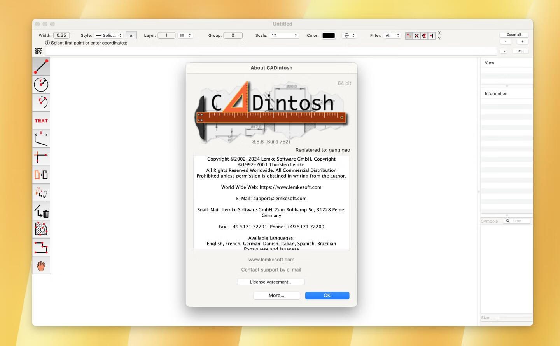Image resolution: width=560 pixels, height=346 pixels.
Task: Select the Dimension measurement tool
Action: [41, 139]
